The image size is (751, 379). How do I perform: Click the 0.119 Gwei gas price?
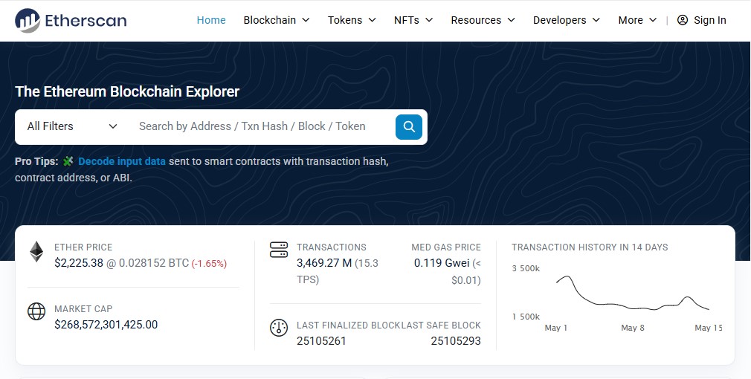pos(442,263)
